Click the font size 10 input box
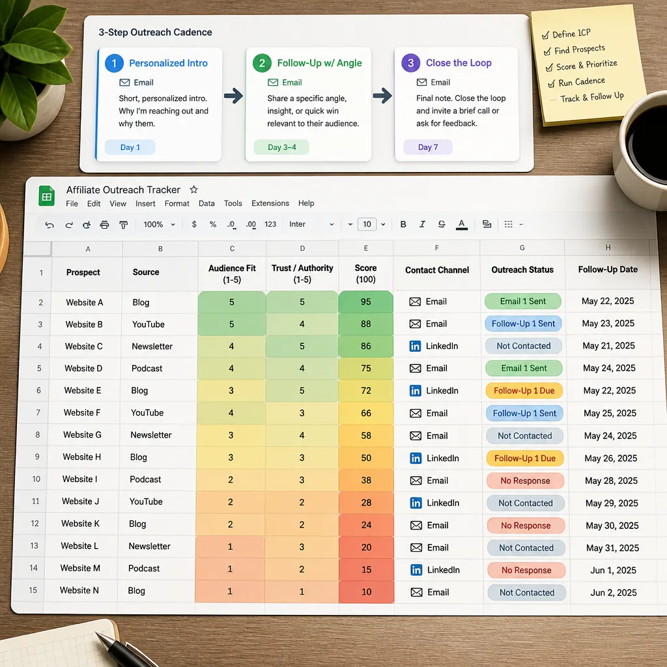 367,224
